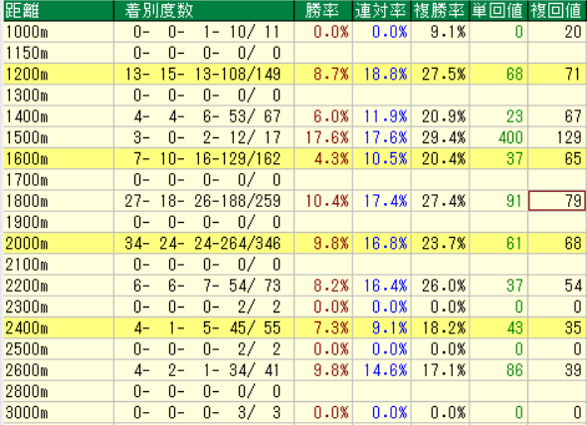Click the 91 単回値 cell in 1800m row
Viewport: 587px width, 425px height.
498,201
